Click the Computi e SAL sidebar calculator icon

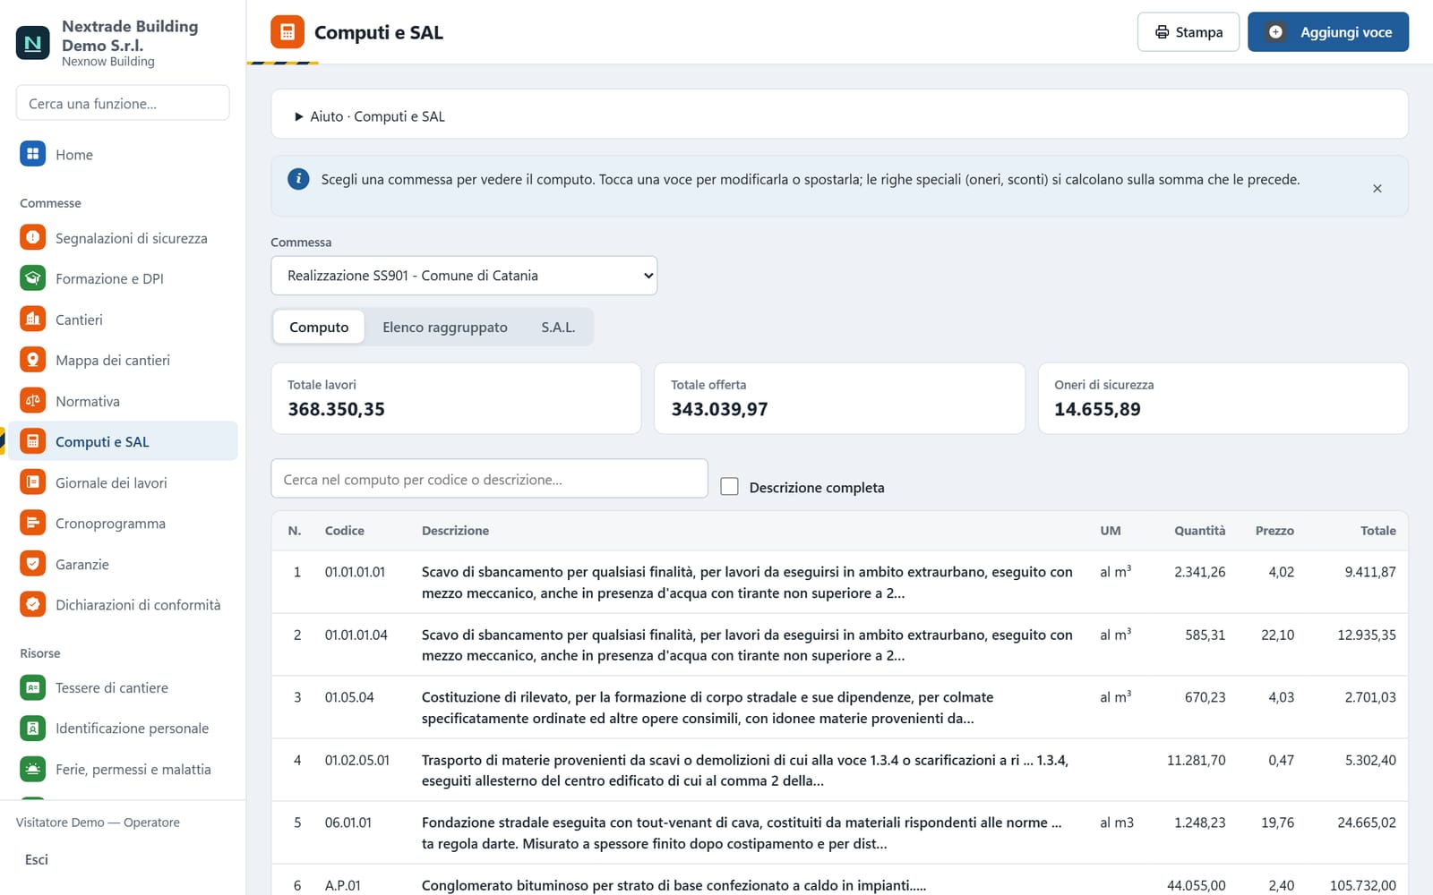tap(33, 441)
